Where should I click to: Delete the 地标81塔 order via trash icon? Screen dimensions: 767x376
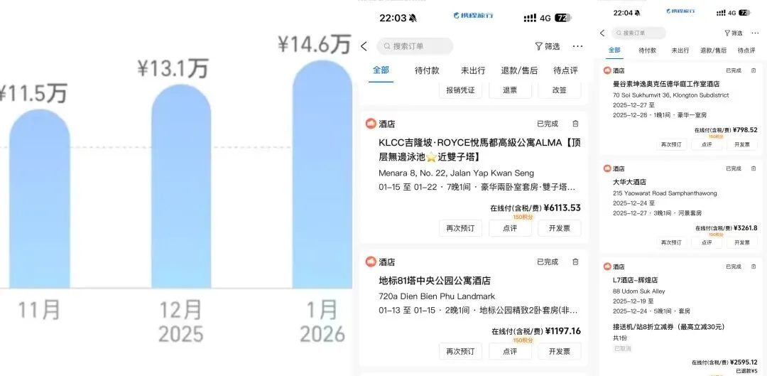click(575, 262)
